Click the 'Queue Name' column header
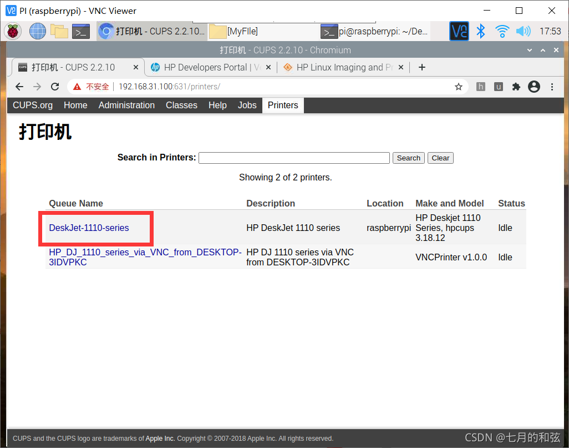The width and height of the screenshot is (569, 448). pyautogui.click(x=76, y=204)
